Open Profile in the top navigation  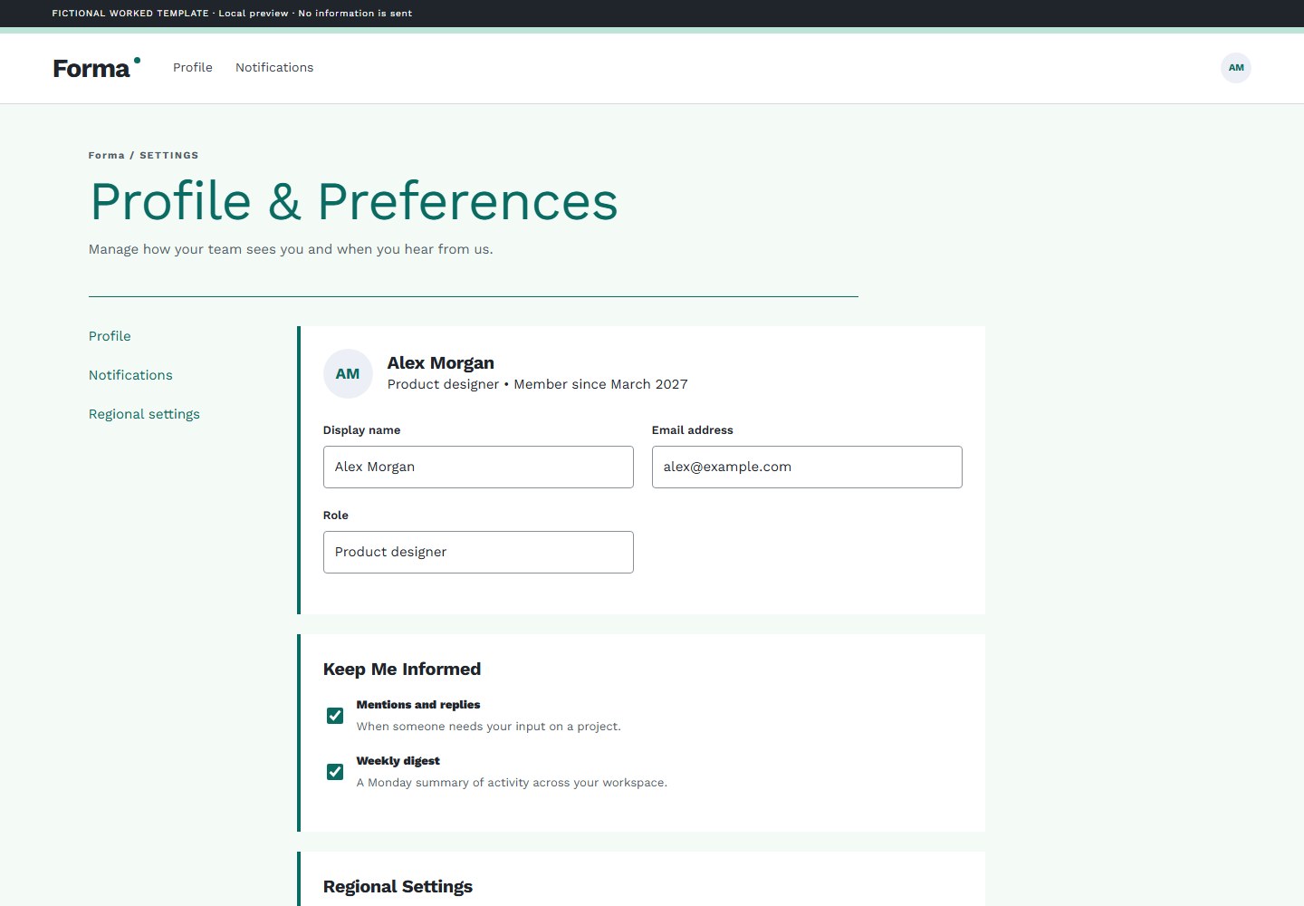(193, 68)
